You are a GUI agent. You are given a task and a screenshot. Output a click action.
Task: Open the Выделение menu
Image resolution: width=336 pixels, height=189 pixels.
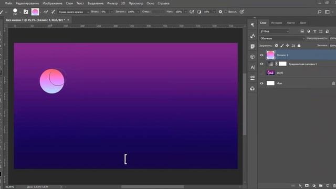point(96,4)
